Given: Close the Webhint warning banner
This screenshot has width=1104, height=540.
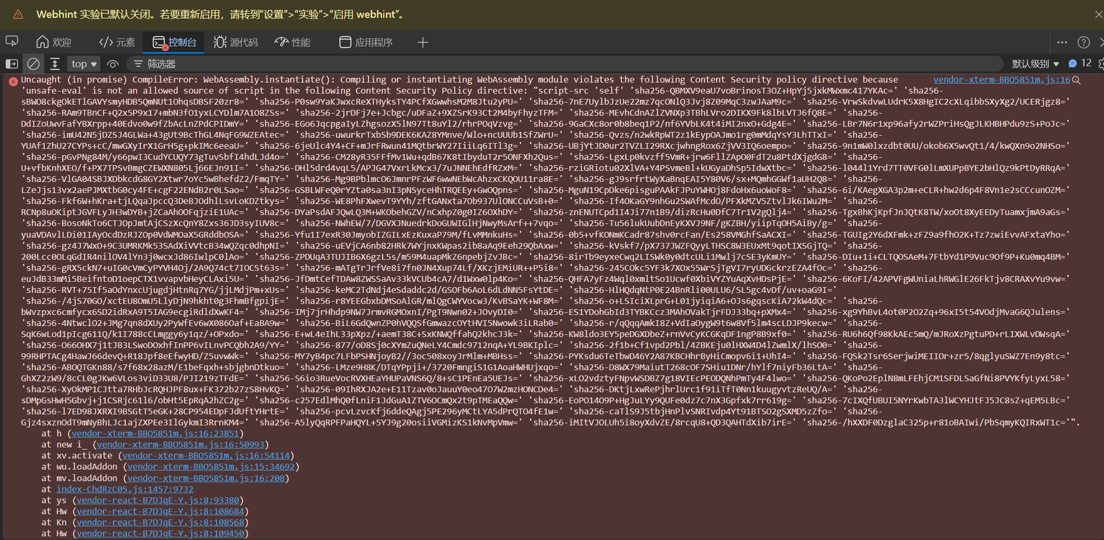Looking at the screenshot, I should click(1098, 14).
